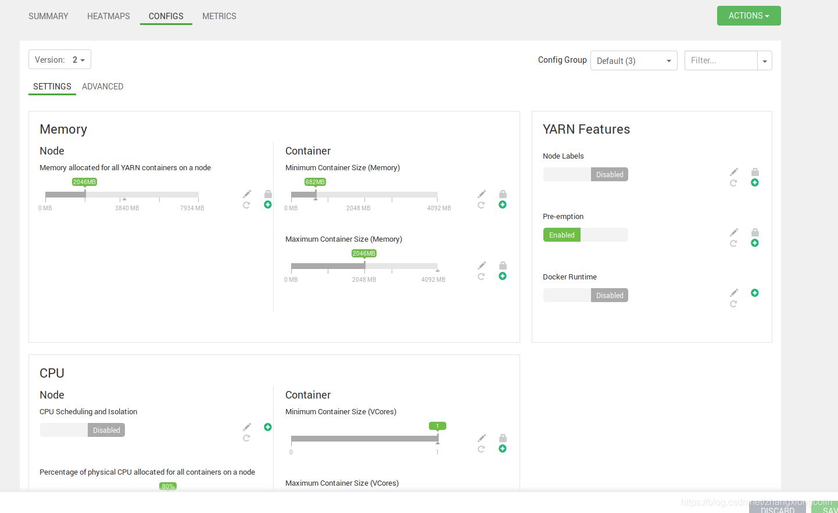Screen dimensions: 838x513
Task: Click the node memory slider at 2046MB
Action: (85, 194)
